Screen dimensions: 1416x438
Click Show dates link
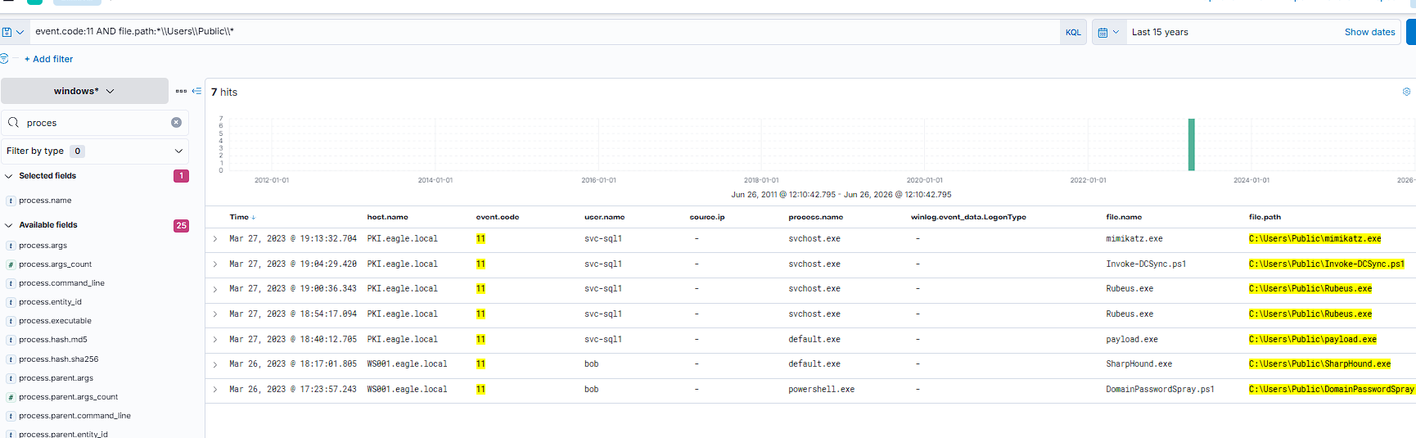(x=1369, y=32)
